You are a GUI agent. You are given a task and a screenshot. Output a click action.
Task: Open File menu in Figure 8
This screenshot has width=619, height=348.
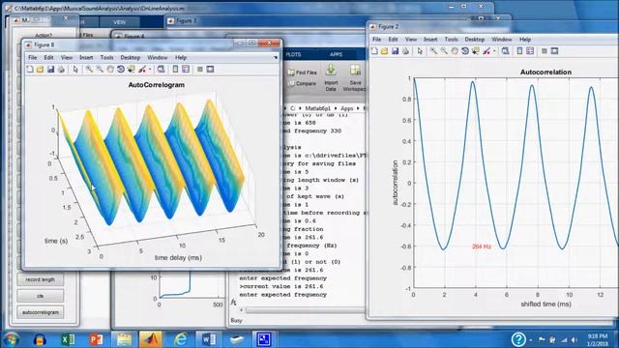click(32, 58)
